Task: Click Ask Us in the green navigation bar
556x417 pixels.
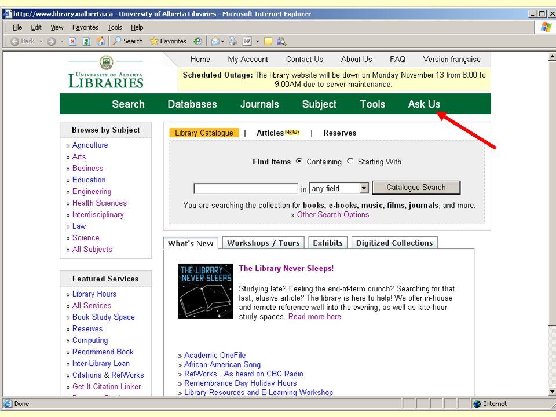Action: (x=424, y=104)
